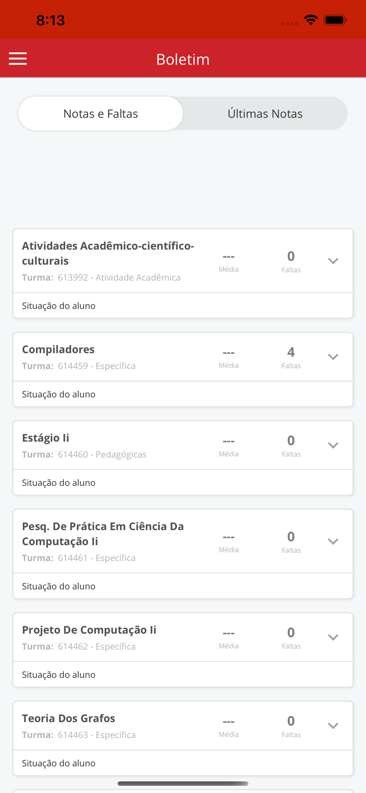Open Situação do aluno for Teoria Dos Grafos
Screen dimensions: 366x793
[58, 763]
